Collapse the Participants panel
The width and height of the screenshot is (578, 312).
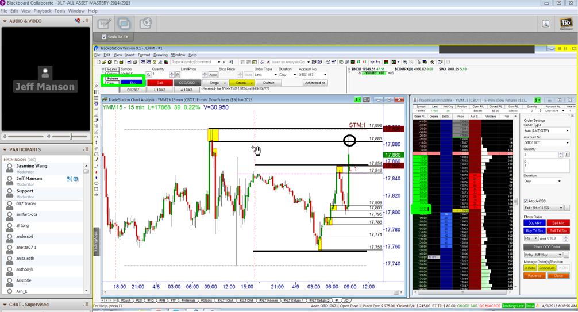pyautogui.click(x=5, y=149)
